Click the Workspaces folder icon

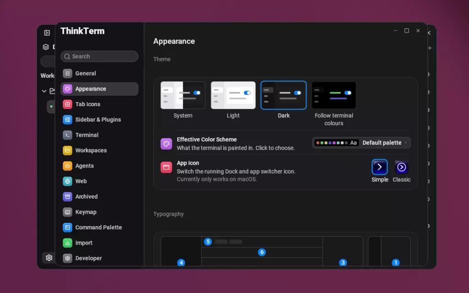pos(67,150)
